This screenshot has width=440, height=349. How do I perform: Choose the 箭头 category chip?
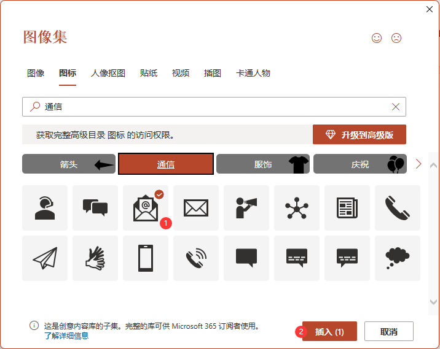(x=69, y=164)
